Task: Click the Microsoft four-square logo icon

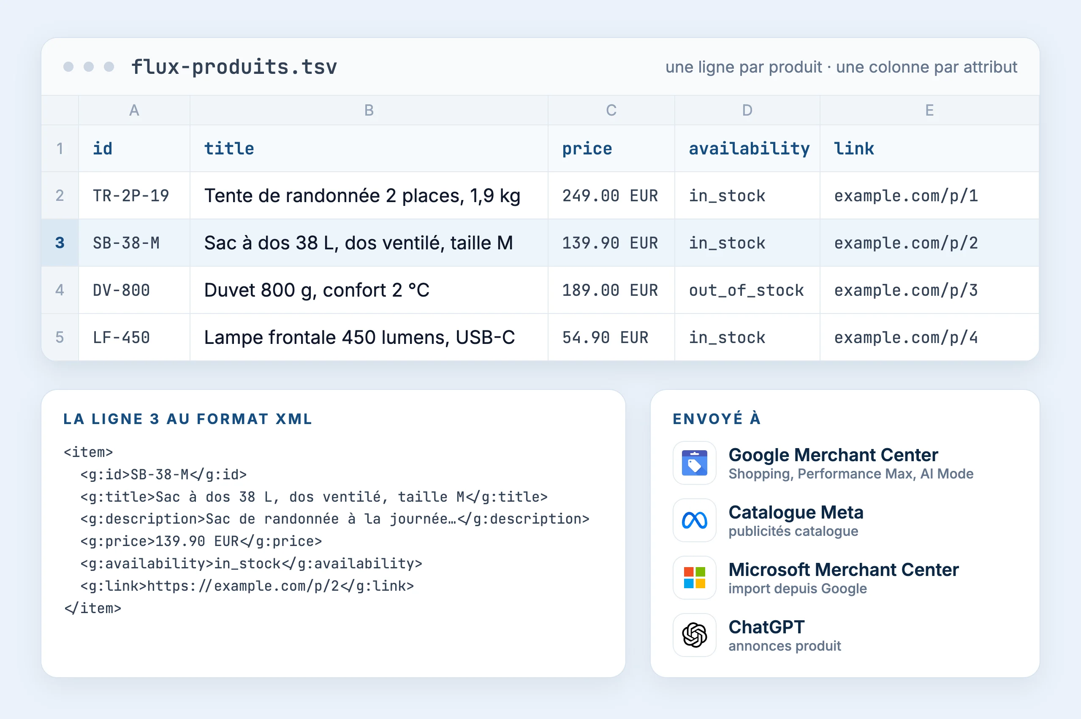Action: (x=694, y=577)
